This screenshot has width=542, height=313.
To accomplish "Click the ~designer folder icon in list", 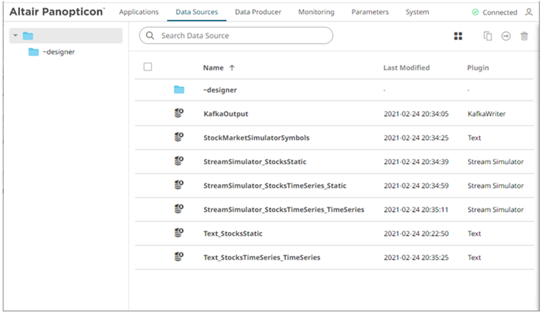I will pyautogui.click(x=179, y=90).
